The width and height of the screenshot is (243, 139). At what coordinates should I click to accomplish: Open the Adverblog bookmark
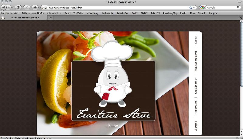[x=93, y=13]
